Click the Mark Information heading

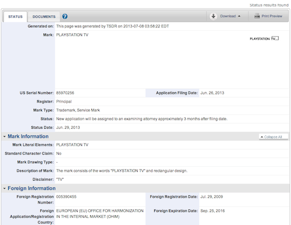coord(28,136)
